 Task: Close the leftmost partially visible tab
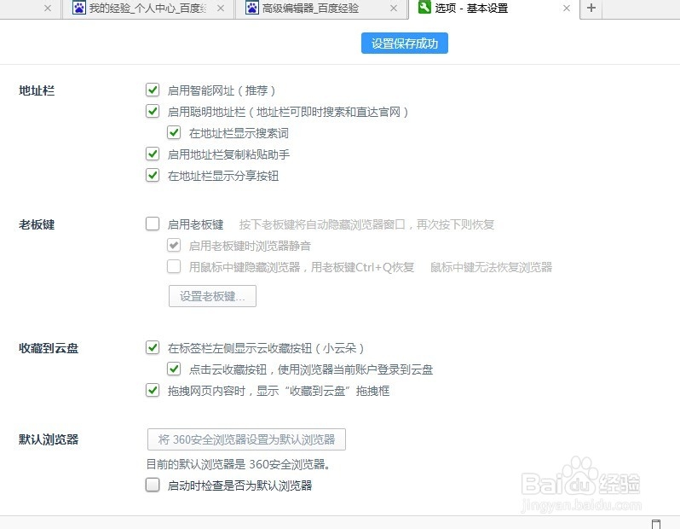tap(48, 9)
